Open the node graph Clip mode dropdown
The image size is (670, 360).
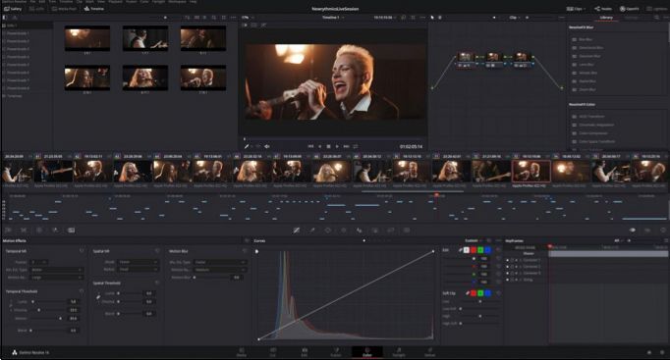point(515,18)
